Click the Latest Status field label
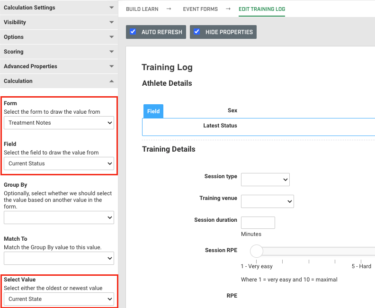Screen dimensions: 375x308 (220, 126)
